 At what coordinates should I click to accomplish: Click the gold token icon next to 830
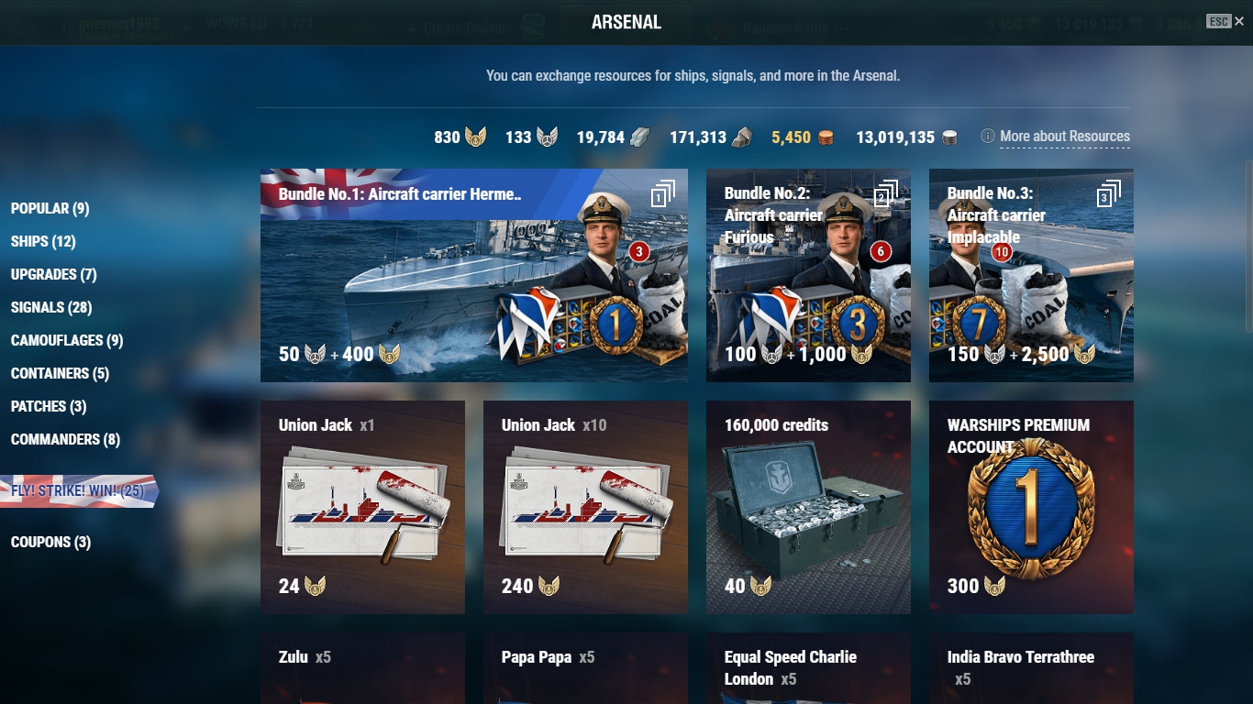pyautogui.click(x=475, y=137)
